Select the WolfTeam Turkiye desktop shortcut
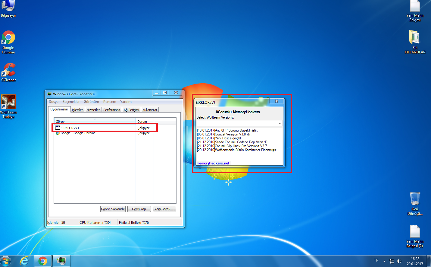Image resolution: width=431 pixels, height=267 pixels. (x=8, y=106)
